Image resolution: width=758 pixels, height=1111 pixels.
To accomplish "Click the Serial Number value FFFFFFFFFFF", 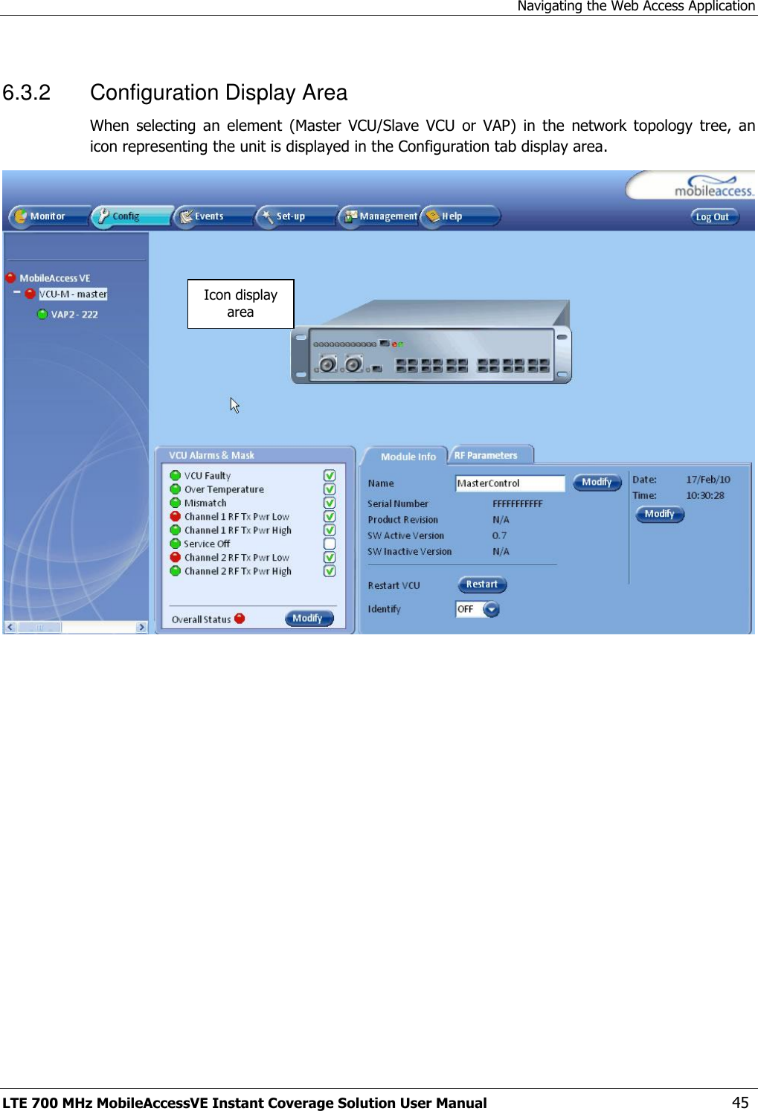I will point(518,503).
